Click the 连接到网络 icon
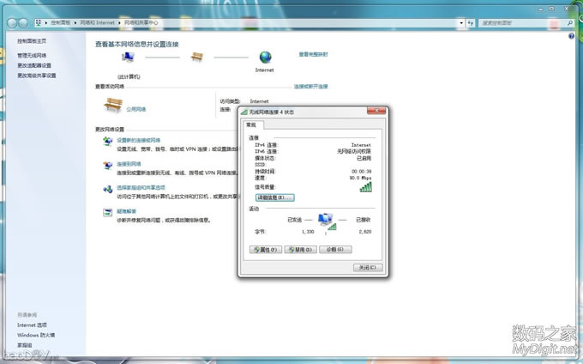The image size is (583, 364). [107, 166]
